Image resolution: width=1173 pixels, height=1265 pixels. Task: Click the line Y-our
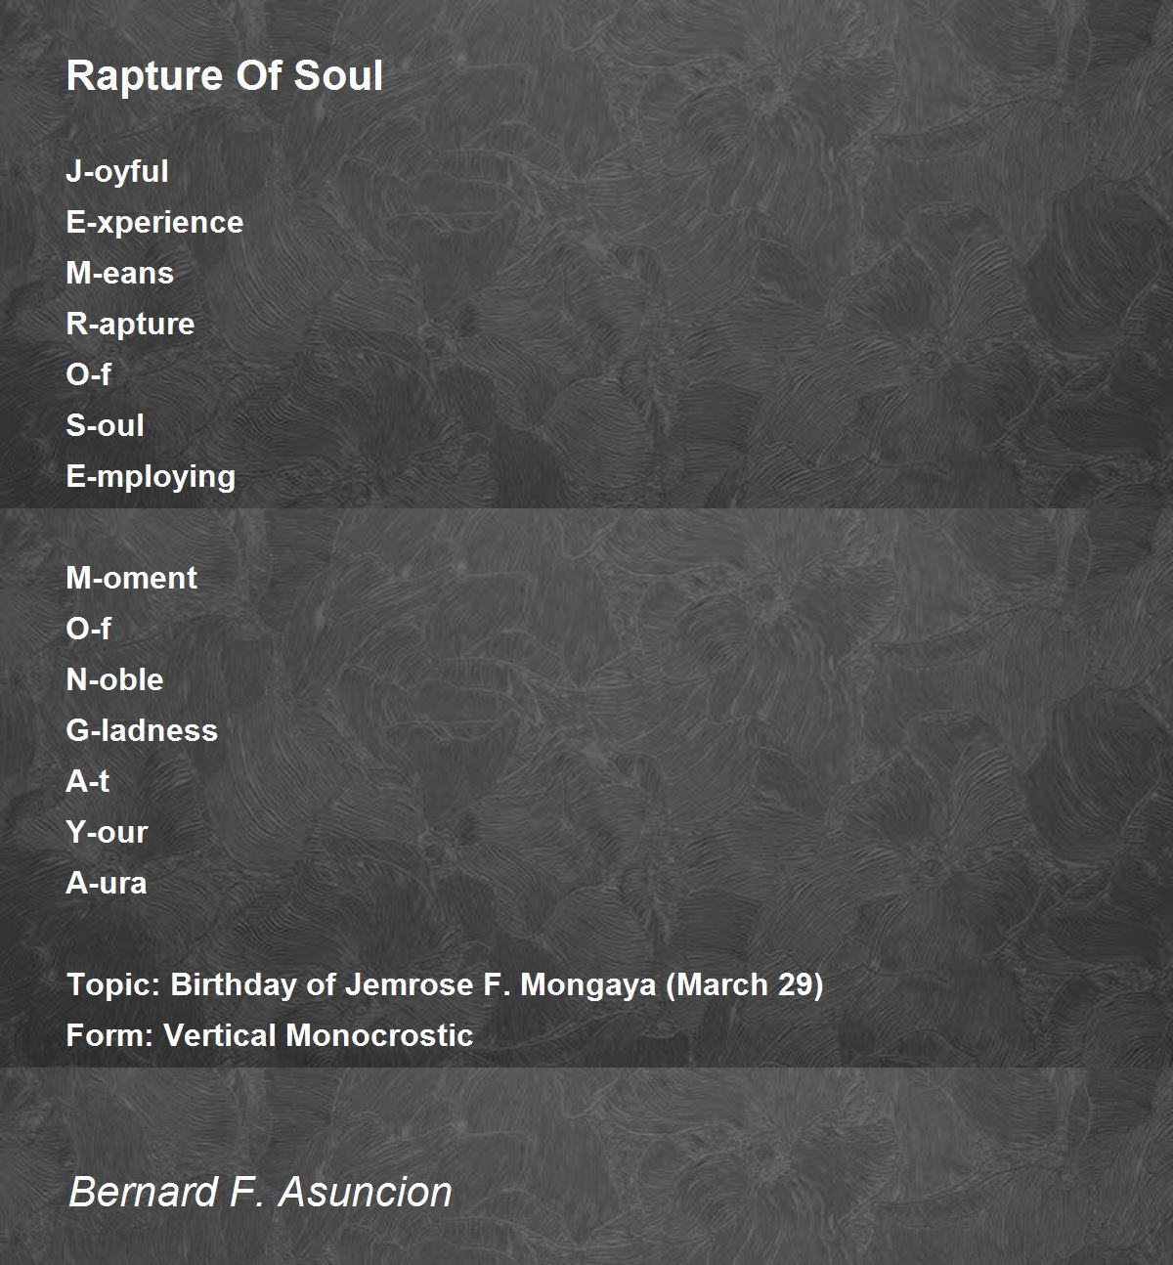tap(107, 832)
